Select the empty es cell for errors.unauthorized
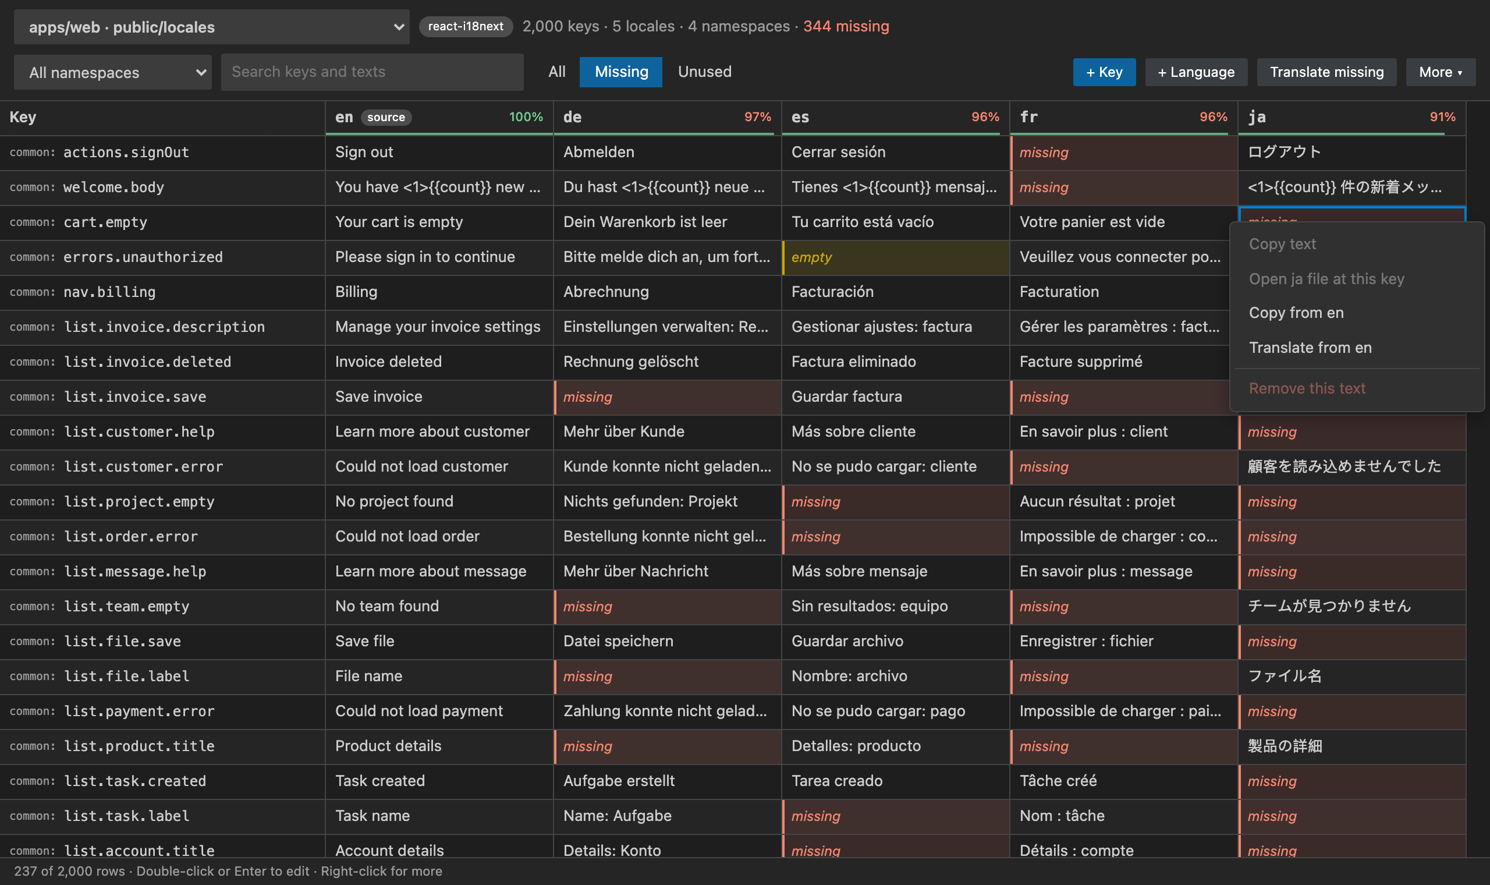The height and width of the screenshot is (885, 1490). point(896,257)
